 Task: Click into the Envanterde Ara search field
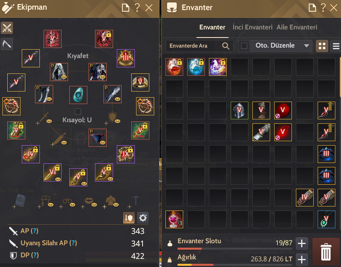(194, 46)
